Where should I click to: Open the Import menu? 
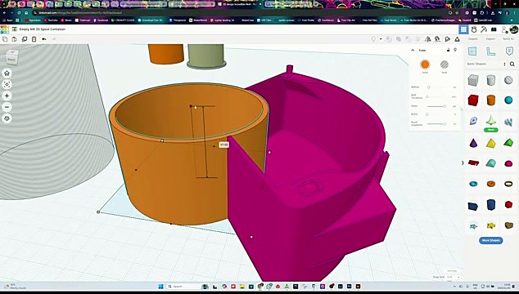[x=472, y=39]
